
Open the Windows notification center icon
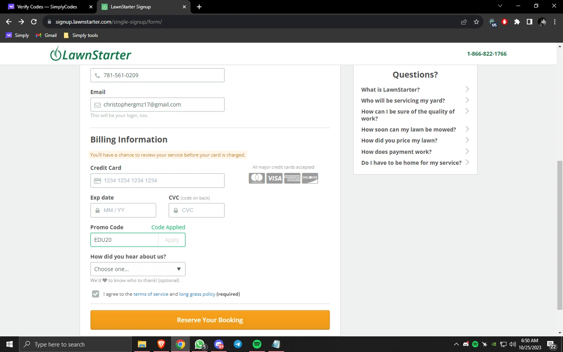point(551,344)
